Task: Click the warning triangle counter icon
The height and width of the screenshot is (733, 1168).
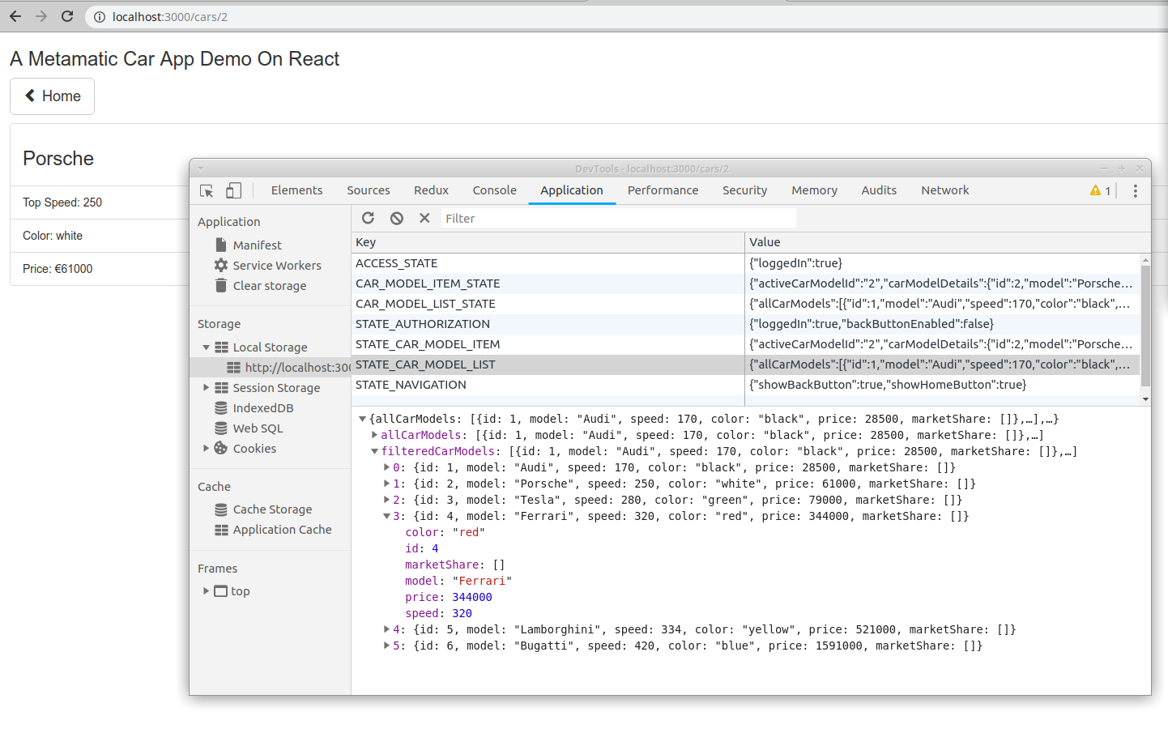Action: (x=1095, y=191)
